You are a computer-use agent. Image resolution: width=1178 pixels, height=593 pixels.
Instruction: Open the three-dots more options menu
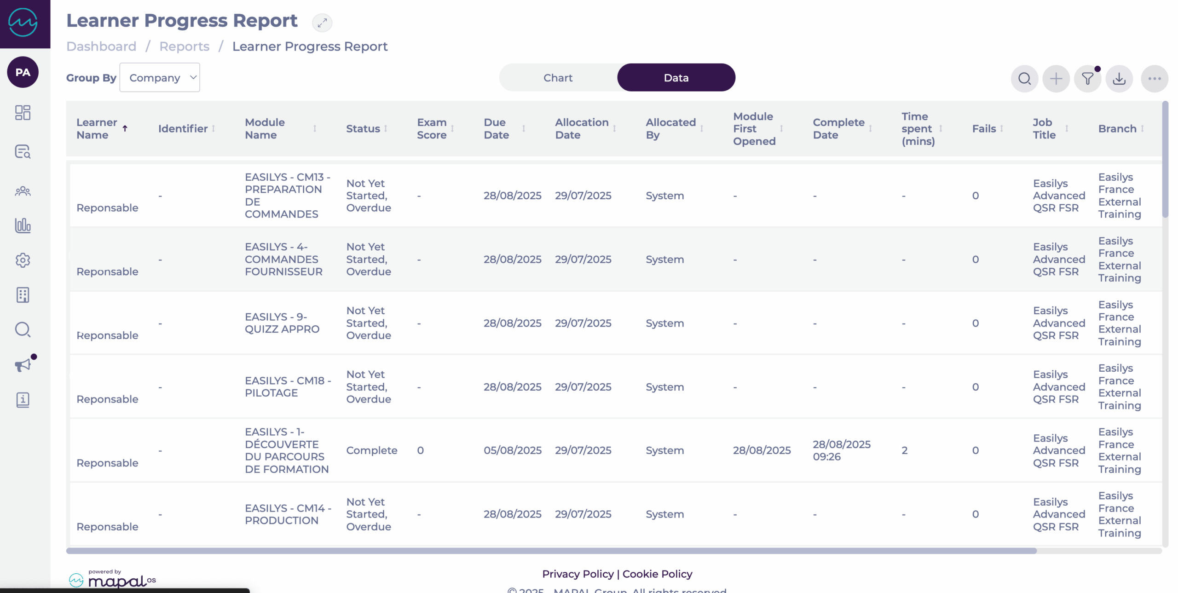point(1154,79)
